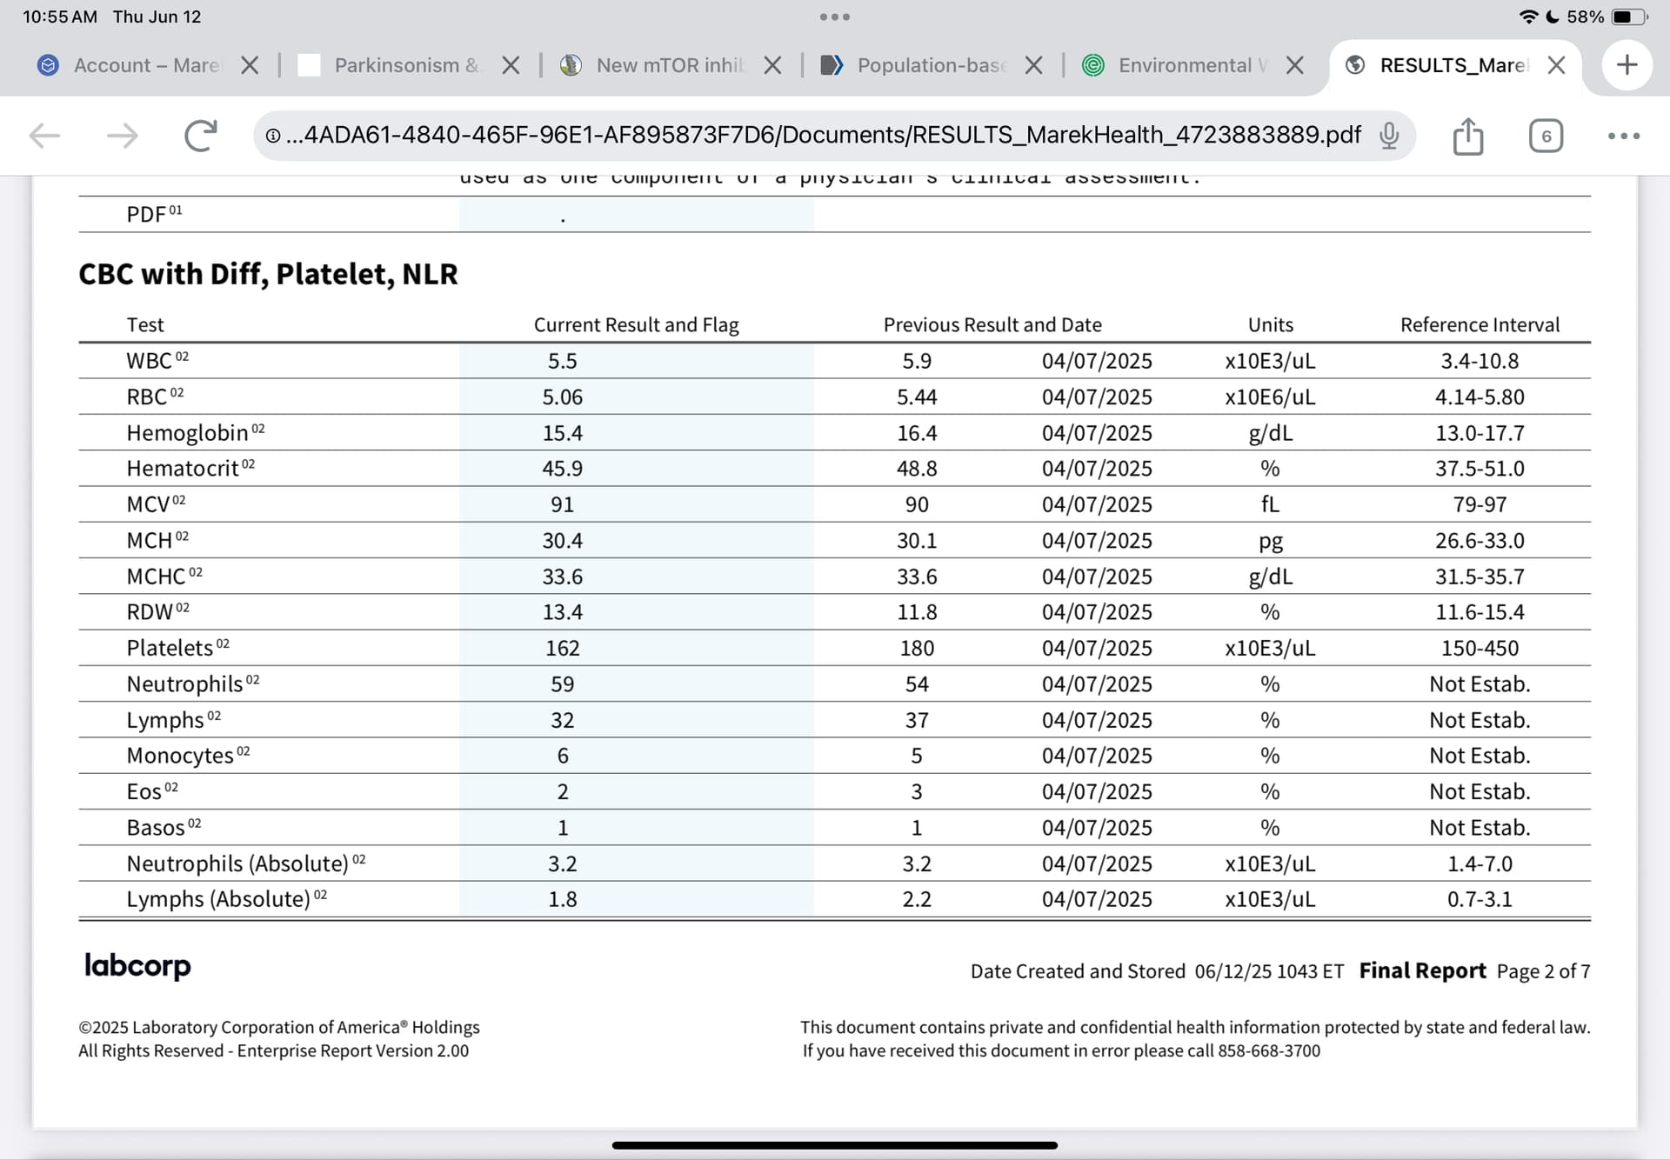Select Current Result and Flag column header
This screenshot has width=1670, height=1160.
point(636,324)
